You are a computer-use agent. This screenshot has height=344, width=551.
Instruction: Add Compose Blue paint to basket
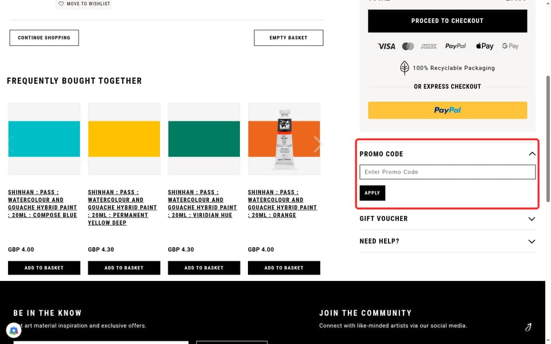(x=44, y=268)
